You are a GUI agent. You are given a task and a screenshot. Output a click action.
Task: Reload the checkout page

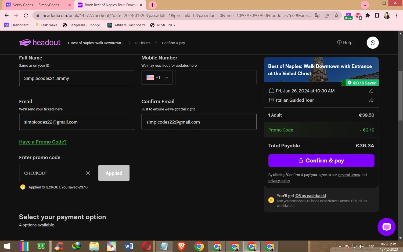26,16
